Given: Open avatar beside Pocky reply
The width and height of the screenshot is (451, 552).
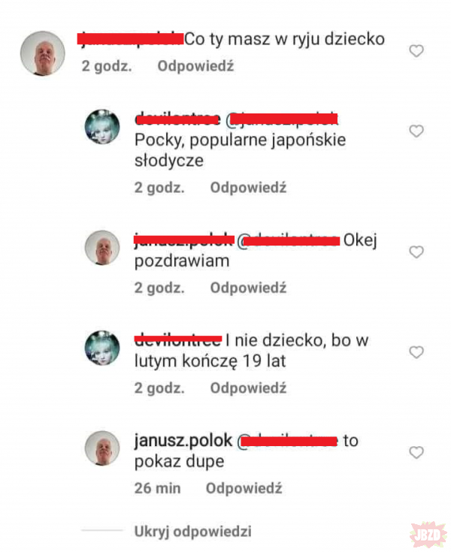Looking at the screenshot, I should (x=102, y=127).
